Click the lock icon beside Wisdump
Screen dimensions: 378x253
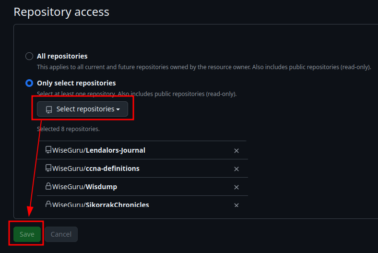point(48,186)
